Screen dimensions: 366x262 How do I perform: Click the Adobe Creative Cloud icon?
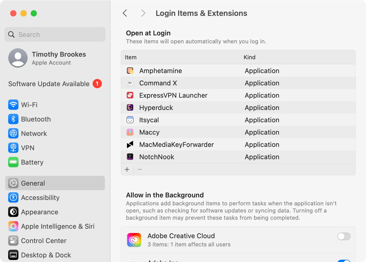click(134, 240)
